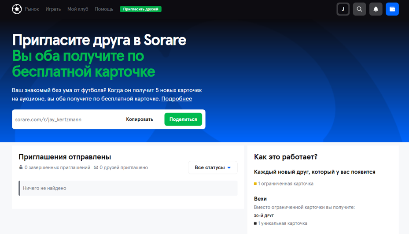Click the envelope icon beside 0 друзей приглашено
Screen dimensions: 409x234
[96, 167]
